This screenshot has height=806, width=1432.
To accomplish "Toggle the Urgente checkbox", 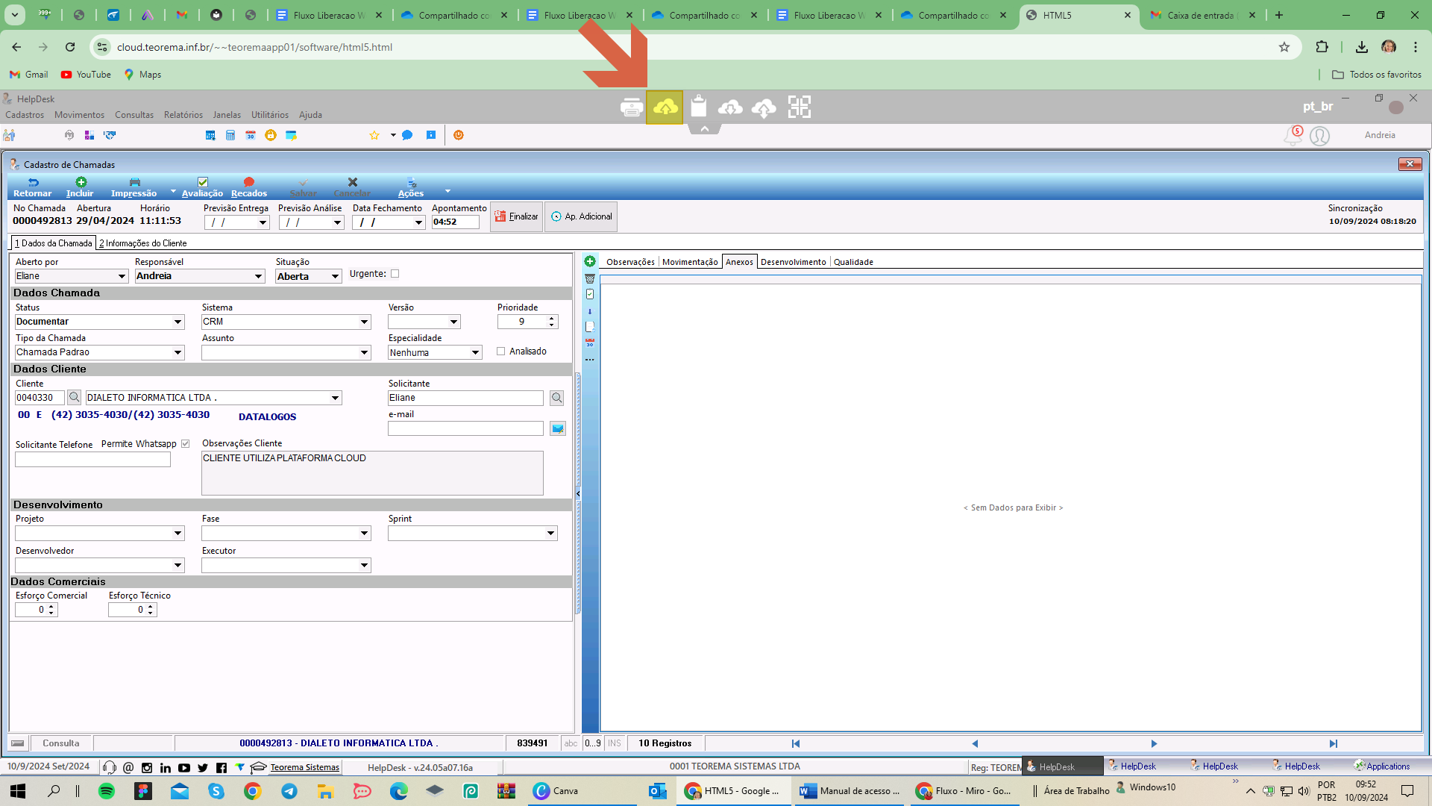I will click(x=395, y=274).
